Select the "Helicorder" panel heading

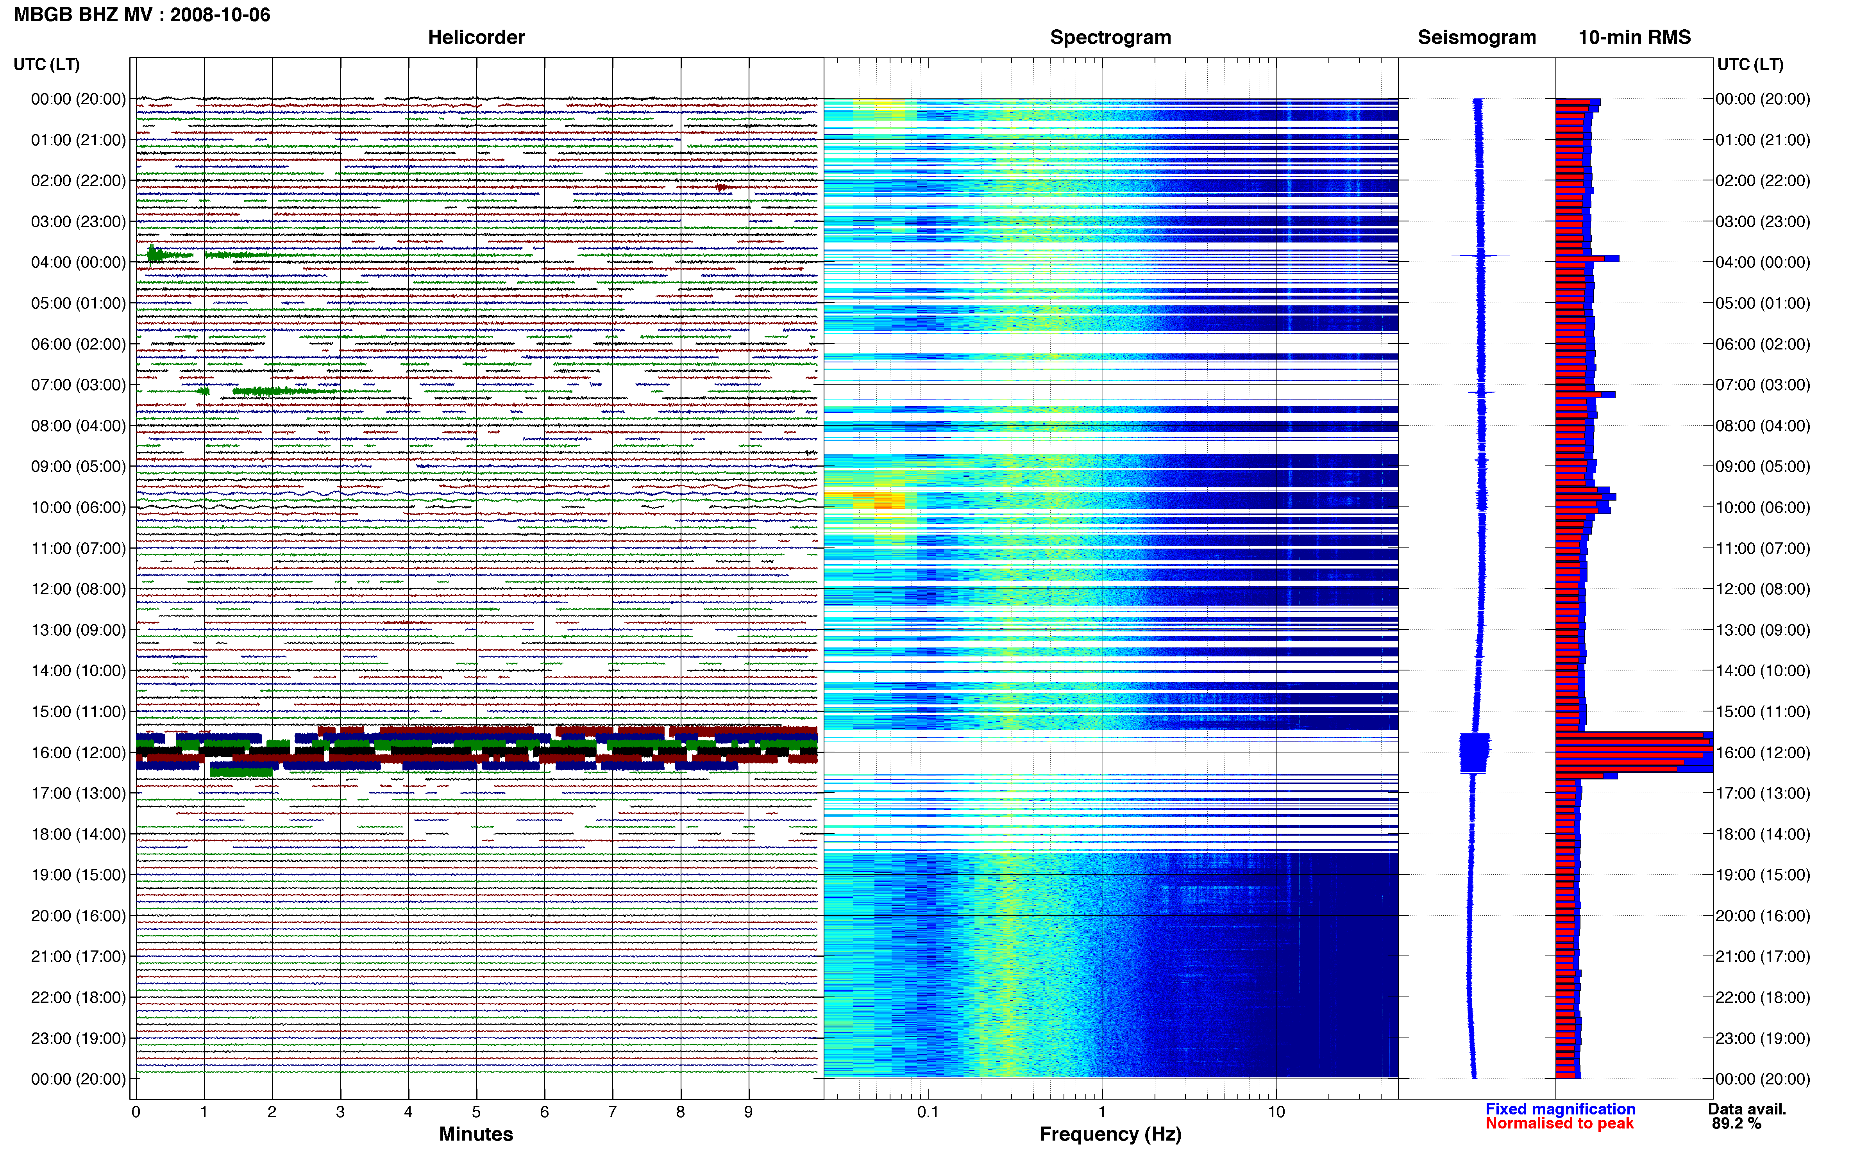(x=476, y=37)
